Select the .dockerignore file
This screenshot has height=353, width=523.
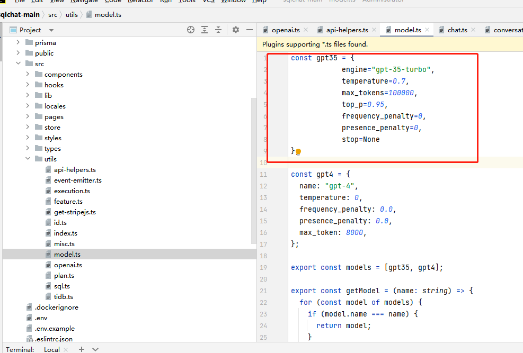[x=56, y=307]
